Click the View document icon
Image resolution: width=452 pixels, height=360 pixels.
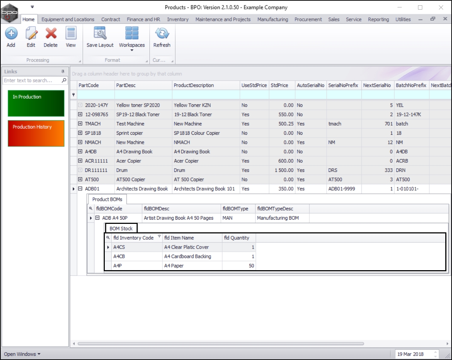pos(71,34)
